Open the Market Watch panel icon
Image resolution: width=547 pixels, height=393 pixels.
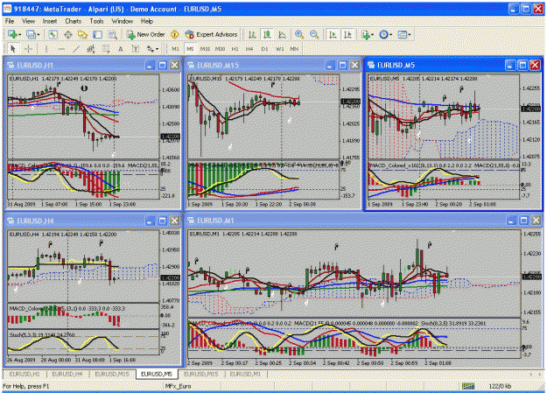(53, 34)
